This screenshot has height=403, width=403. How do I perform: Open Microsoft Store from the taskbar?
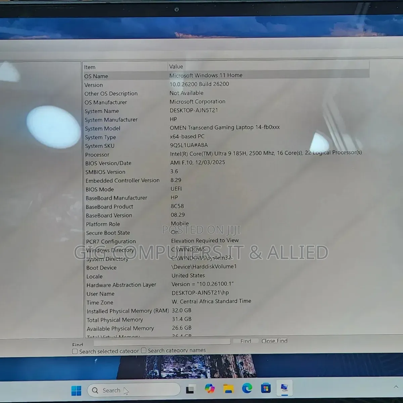[x=266, y=388]
